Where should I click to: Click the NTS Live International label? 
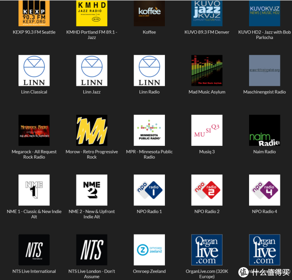click(34, 271)
